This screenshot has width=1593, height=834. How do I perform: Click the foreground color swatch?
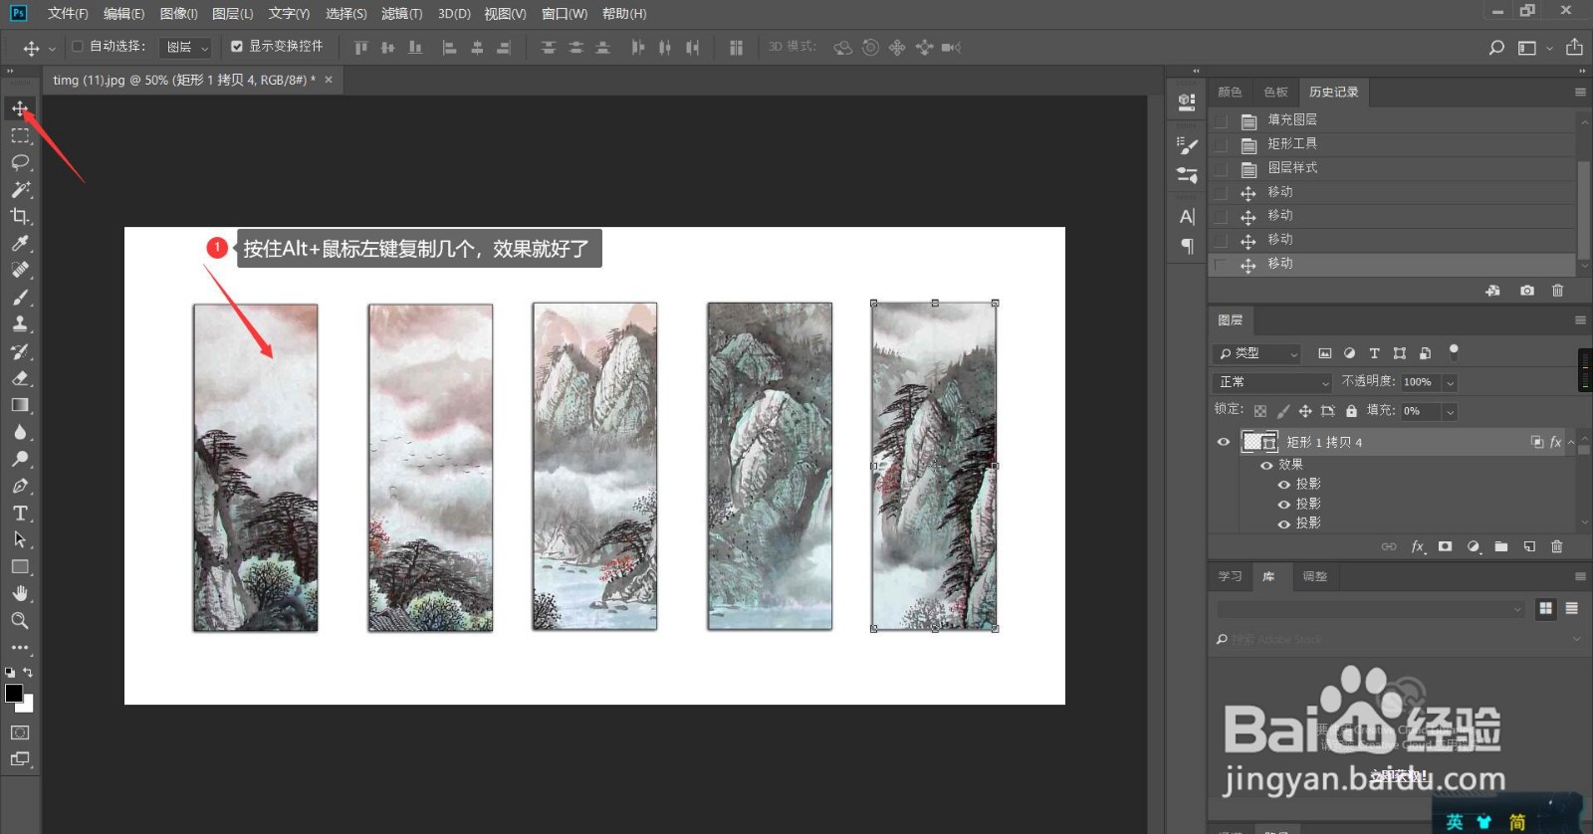point(13,693)
